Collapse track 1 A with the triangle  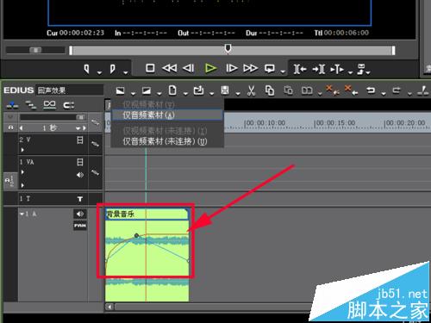pyautogui.click(x=22, y=214)
